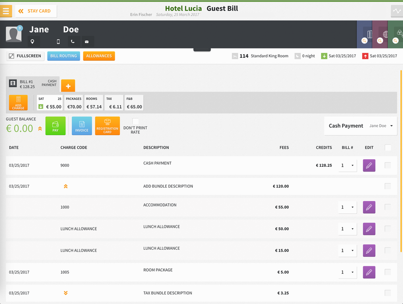Screen dimensions: 403x304
Task: Select the Packages €70.00 tile
Action: [x=74, y=103]
